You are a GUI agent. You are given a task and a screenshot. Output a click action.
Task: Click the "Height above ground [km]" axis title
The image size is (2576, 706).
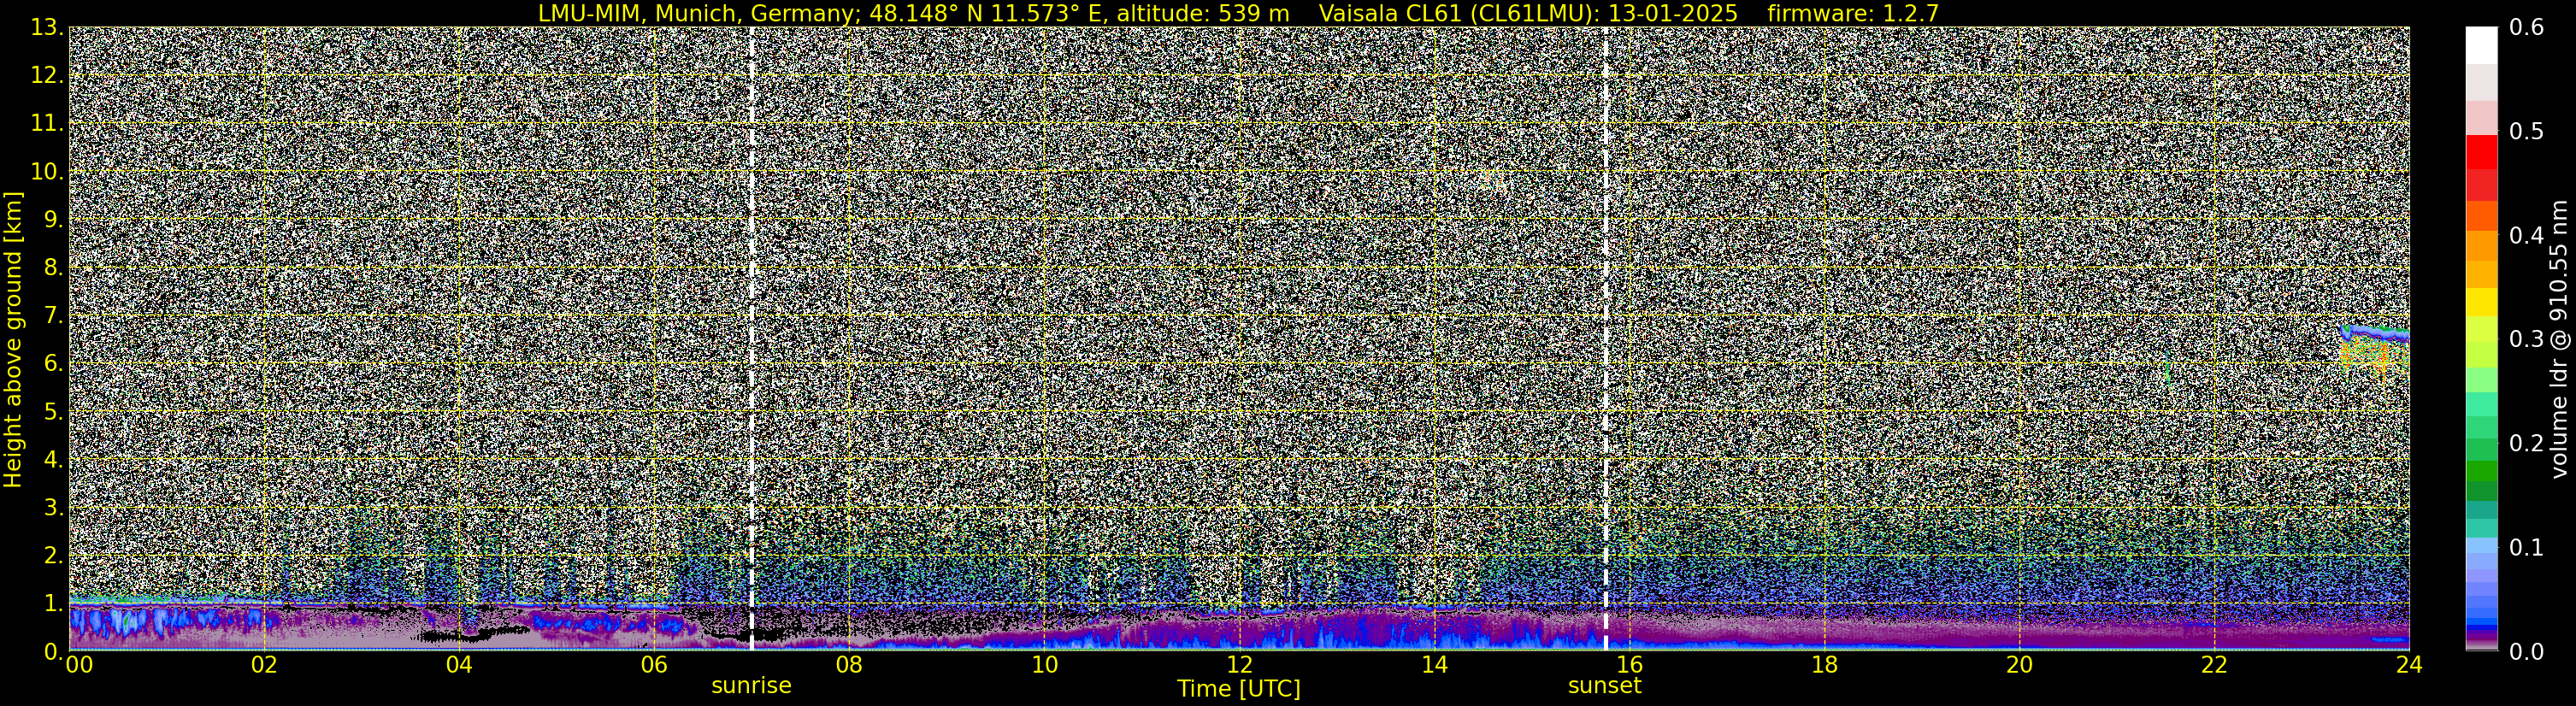(13, 339)
